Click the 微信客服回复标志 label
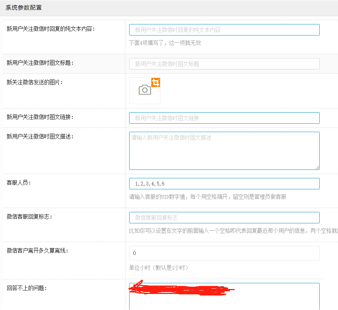 click(29, 216)
